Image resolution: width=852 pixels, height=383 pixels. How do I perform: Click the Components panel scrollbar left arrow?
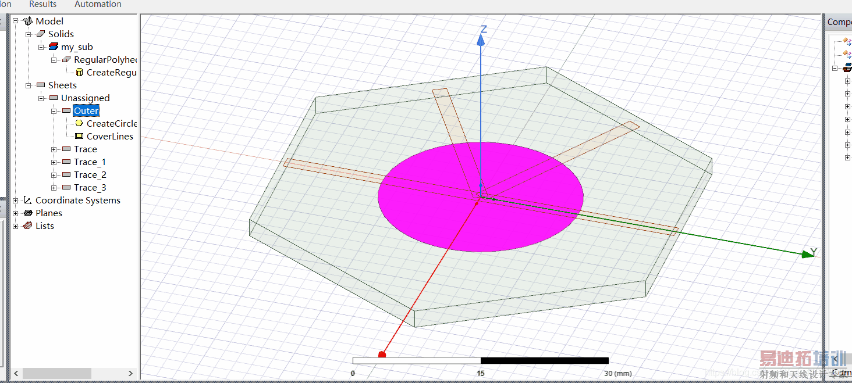coord(835,360)
